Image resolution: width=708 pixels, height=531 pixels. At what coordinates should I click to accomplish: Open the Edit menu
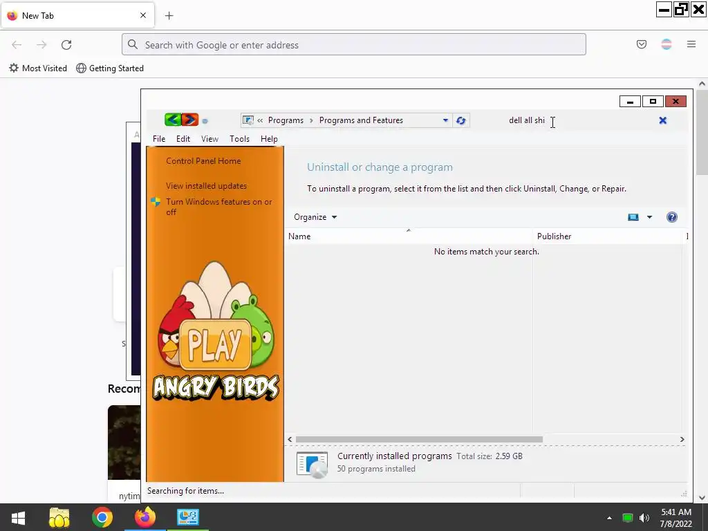(183, 139)
